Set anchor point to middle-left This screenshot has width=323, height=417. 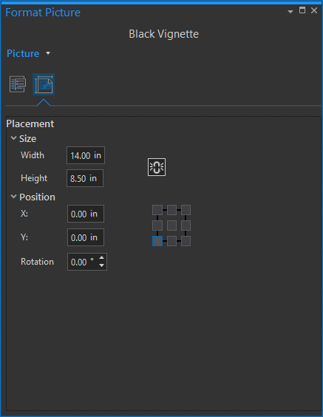157,226
